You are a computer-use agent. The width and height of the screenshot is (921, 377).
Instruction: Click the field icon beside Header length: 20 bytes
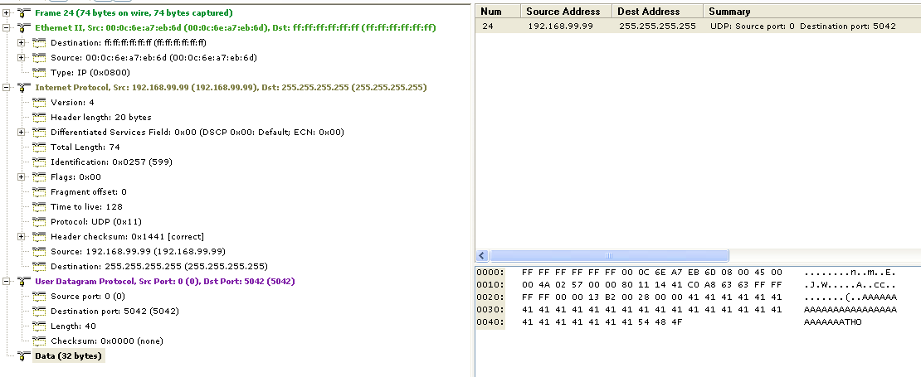point(39,118)
